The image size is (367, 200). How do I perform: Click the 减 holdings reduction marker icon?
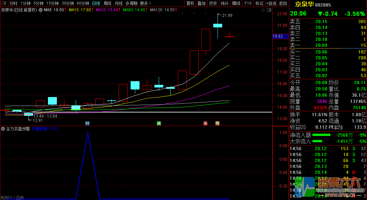tap(159, 123)
